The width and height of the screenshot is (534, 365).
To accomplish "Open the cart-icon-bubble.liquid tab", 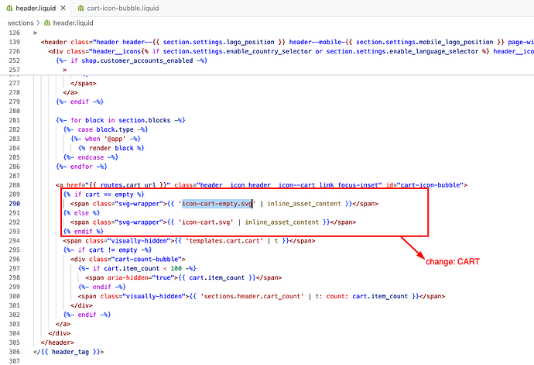I will [122, 9].
